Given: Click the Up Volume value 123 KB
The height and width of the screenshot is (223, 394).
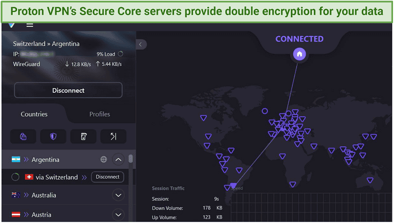Looking at the screenshot, I should click(212, 217).
